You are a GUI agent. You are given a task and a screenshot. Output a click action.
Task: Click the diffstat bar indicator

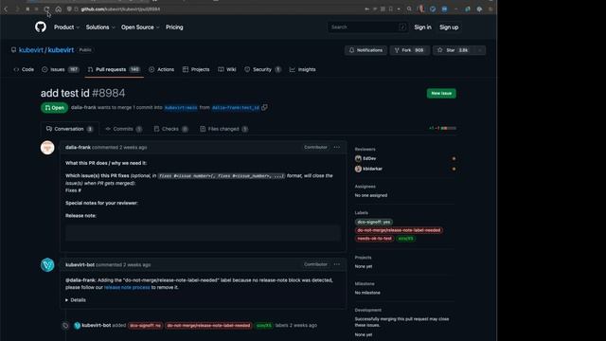click(x=448, y=128)
